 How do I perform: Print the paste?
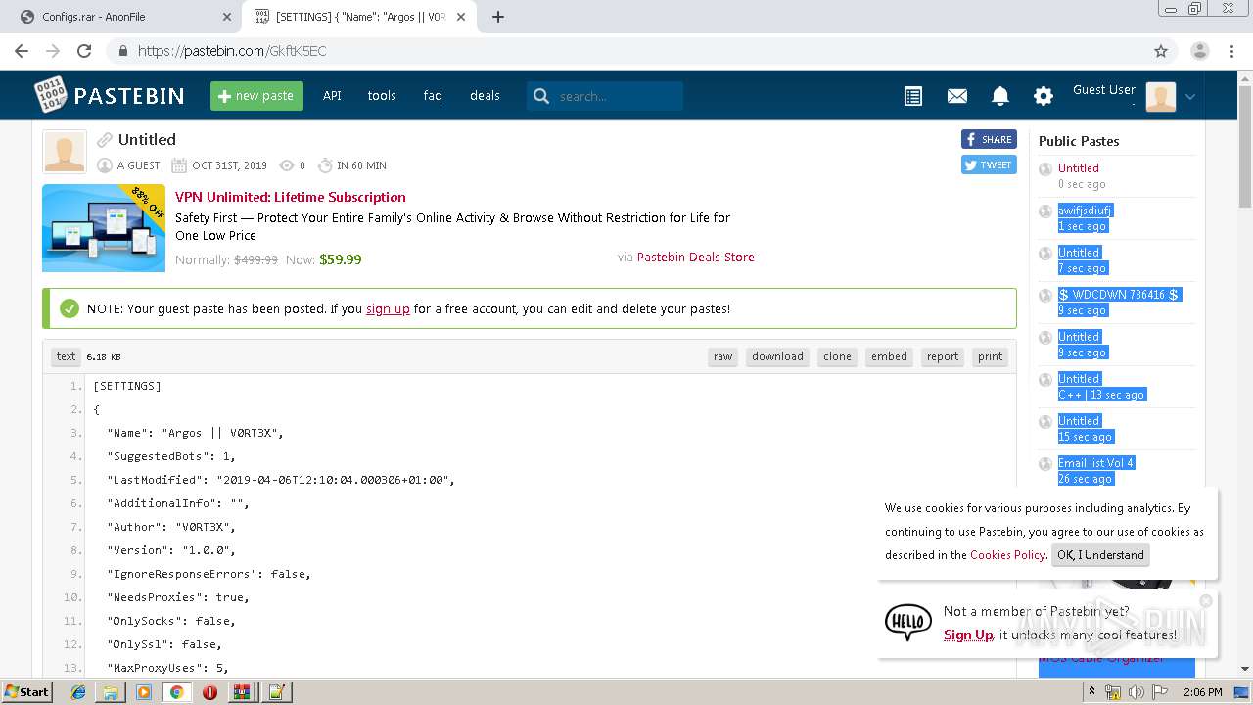coord(990,356)
